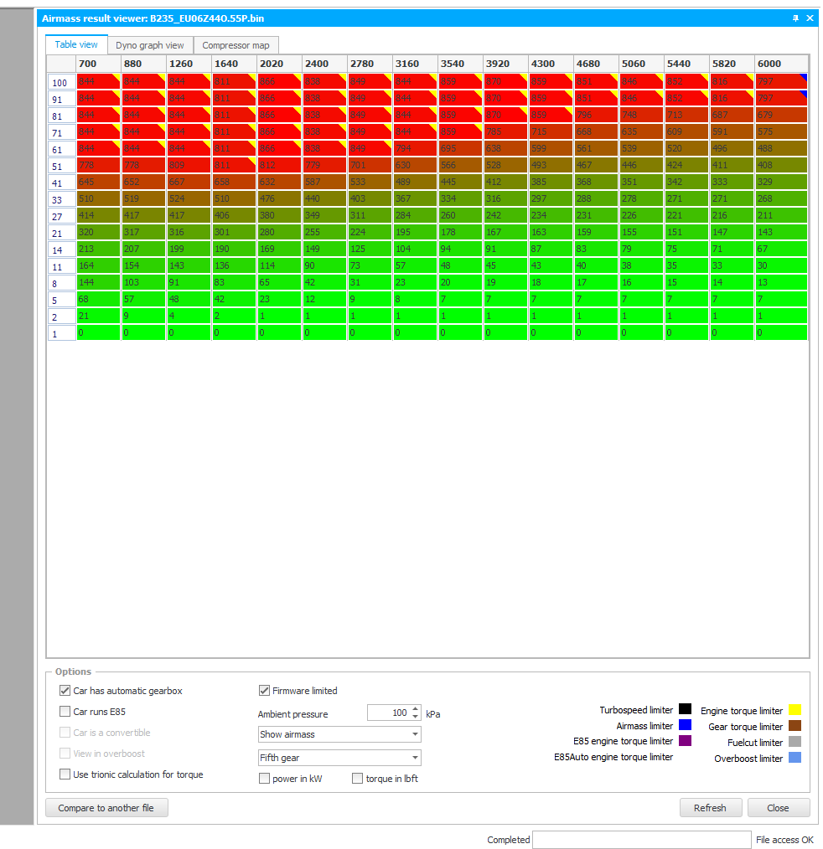Click the light blue Overboost limiter swatch
This screenshot has width=823, height=849.
[795, 758]
